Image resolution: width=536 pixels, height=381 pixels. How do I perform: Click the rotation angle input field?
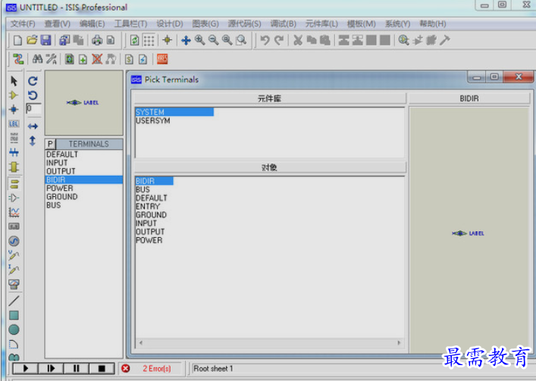click(x=33, y=108)
